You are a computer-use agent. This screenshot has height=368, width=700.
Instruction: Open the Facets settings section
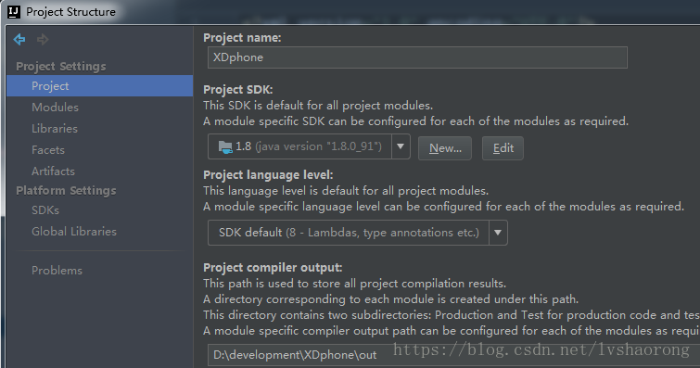(48, 150)
